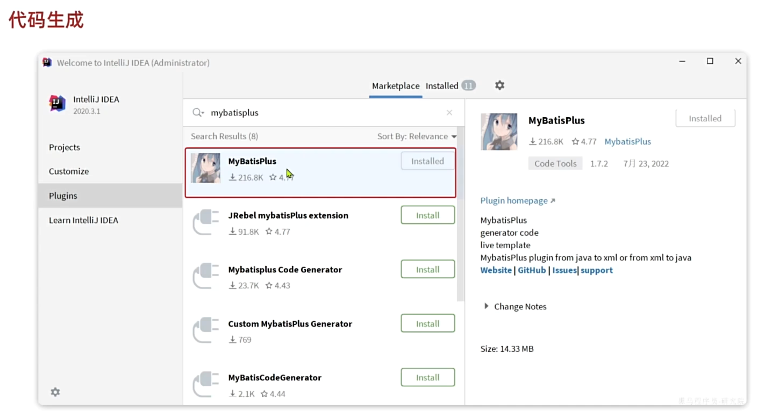Screen dimensions: 765x412
Task: Open the Sort By: Relevance dropdown
Action: 417,136
